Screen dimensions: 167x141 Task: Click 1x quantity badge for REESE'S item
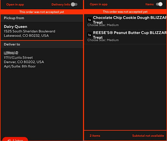click(x=89, y=35)
